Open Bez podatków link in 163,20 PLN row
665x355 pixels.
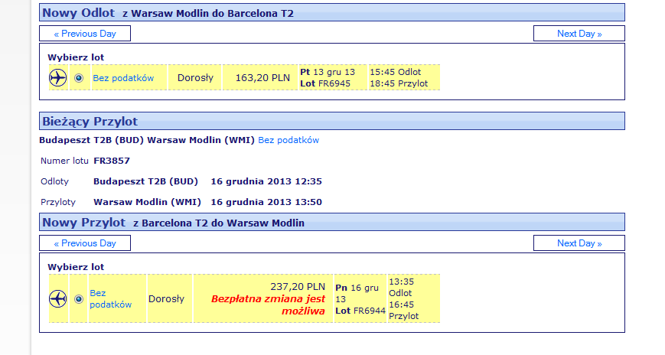123,78
